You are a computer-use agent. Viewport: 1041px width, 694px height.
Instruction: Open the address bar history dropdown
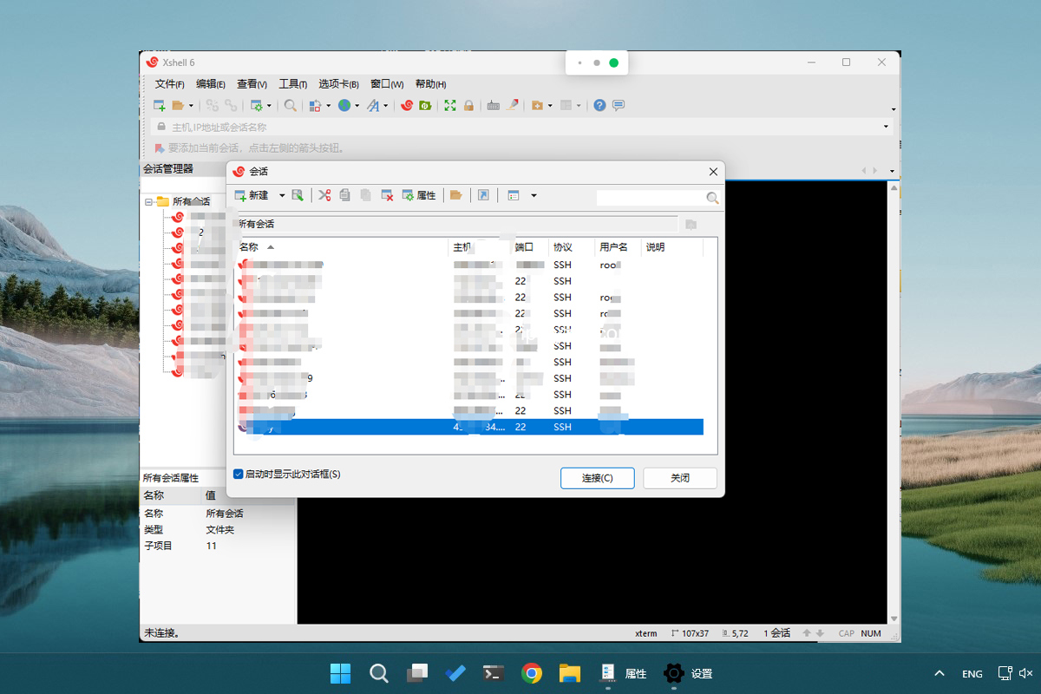(x=886, y=127)
